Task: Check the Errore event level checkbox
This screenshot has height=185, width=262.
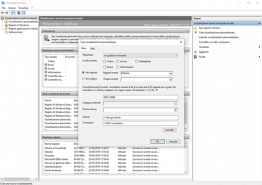Action: click(x=105, y=67)
